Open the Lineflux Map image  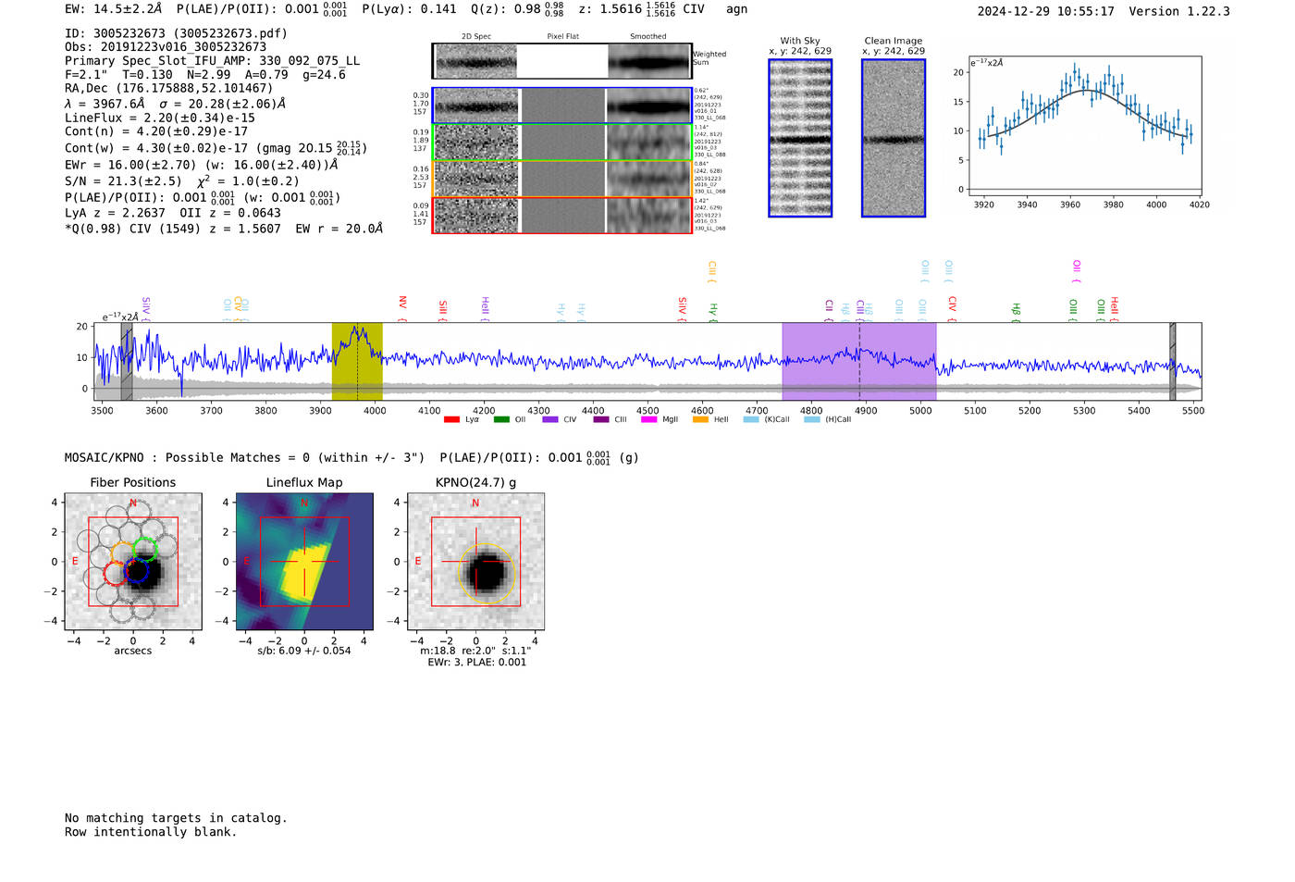304,562
